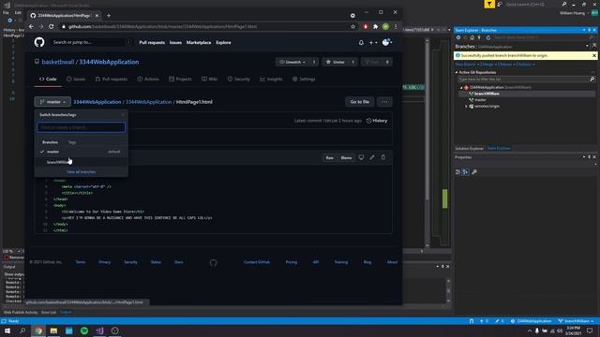
Task: Dismiss the pushed branch notification
Action: (x=594, y=55)
